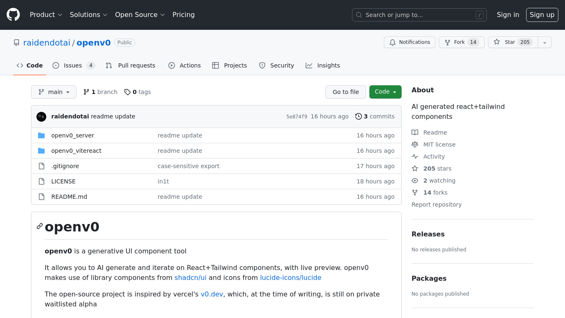Image resolution: width=565 pixels, height=318 pixels.
Task: Open commit hash 5e874f9
Action: pyautogui.click(x=297, y=117)
